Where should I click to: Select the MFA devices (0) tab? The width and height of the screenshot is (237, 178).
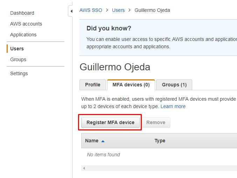click(131, 85)
